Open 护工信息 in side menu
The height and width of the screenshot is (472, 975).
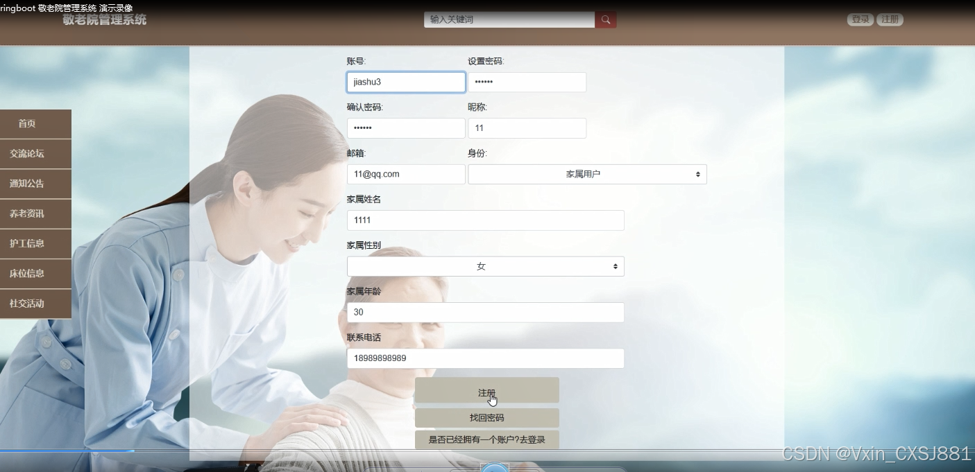tap(35, 243)
